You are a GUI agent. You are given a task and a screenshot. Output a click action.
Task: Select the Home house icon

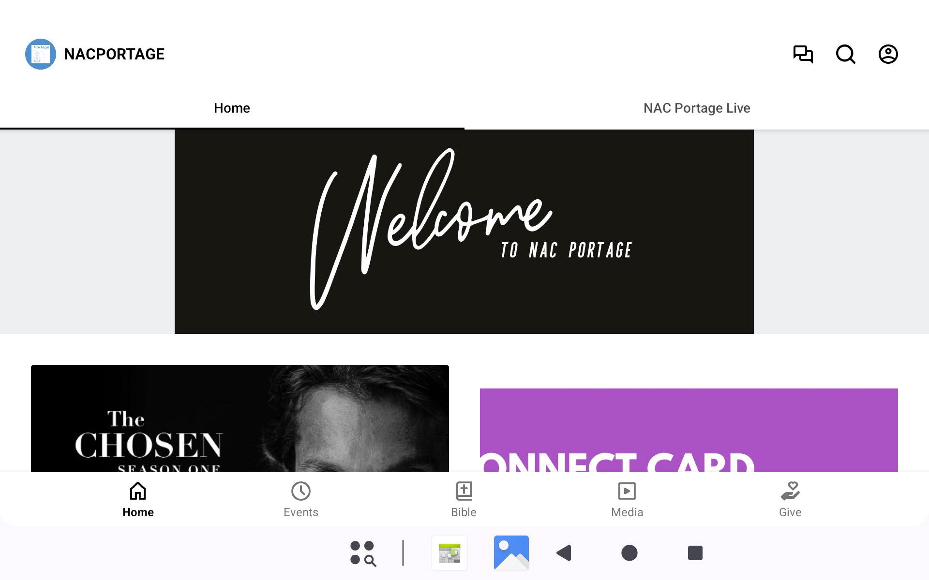tap(138, 491)
